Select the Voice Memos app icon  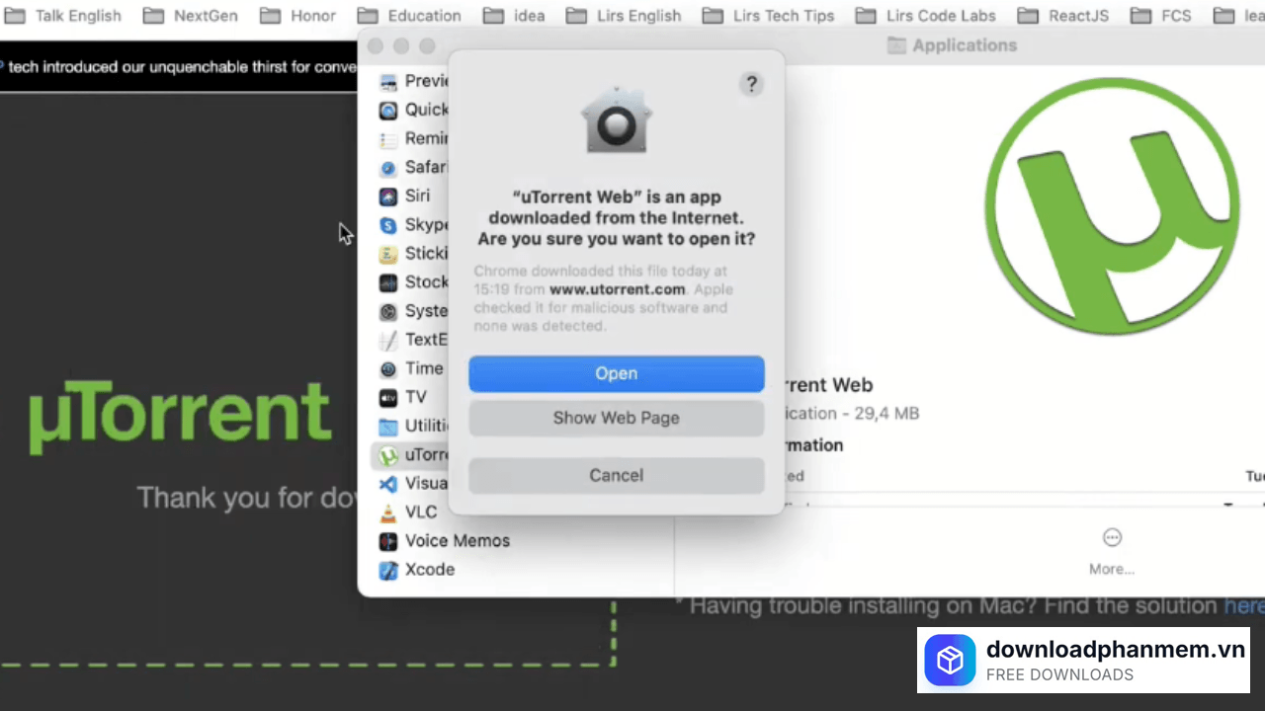point(388,541)
